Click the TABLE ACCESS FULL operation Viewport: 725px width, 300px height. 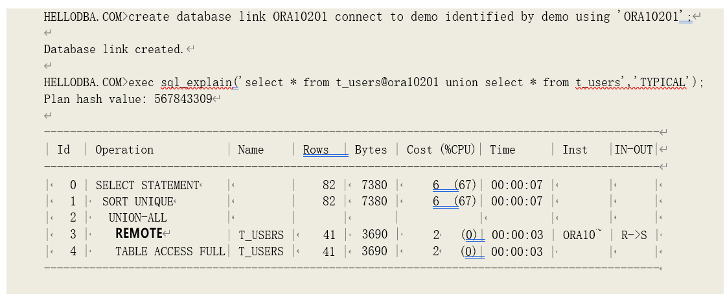[170, 251]
